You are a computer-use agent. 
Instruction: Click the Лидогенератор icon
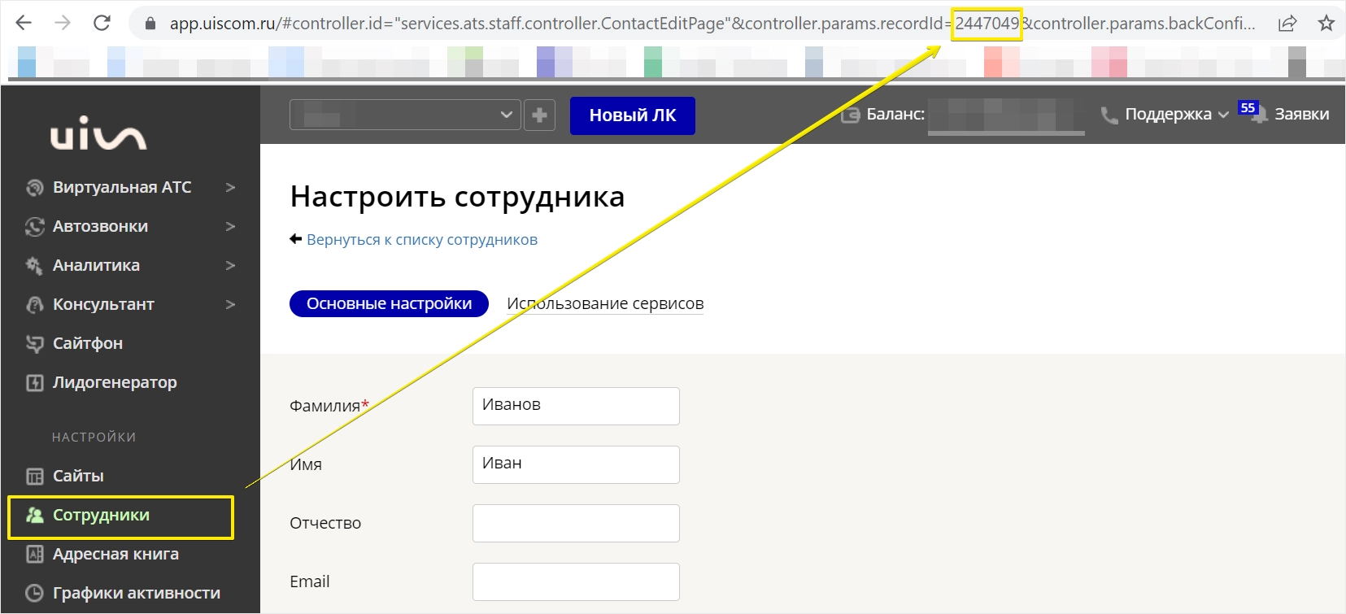pos(34,383)
